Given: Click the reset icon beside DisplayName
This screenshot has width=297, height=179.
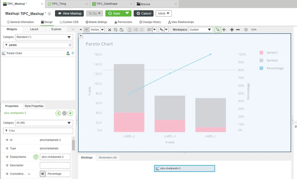Looking at the screenshot, I should coord(36,157).
